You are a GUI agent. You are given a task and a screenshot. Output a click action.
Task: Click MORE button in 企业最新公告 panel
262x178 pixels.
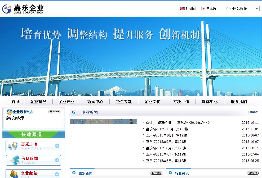[54, 112]
